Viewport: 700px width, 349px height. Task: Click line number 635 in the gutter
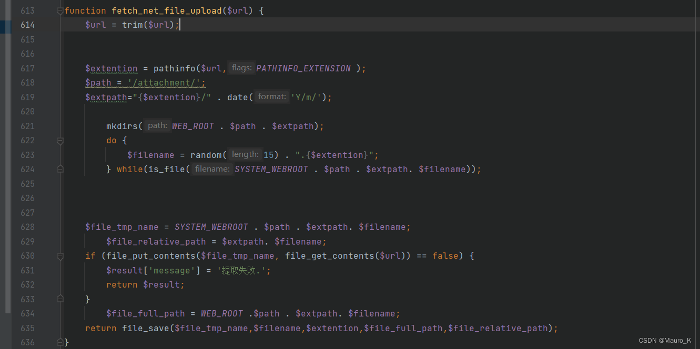coord(27,328)
